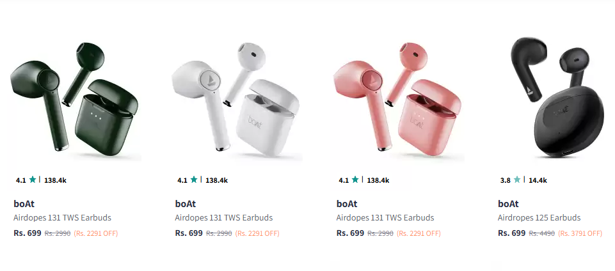Screen dimensions: 615x271
Task: Click Rs. 2291 OFF under pink earbuds
Action: [419, 233]
